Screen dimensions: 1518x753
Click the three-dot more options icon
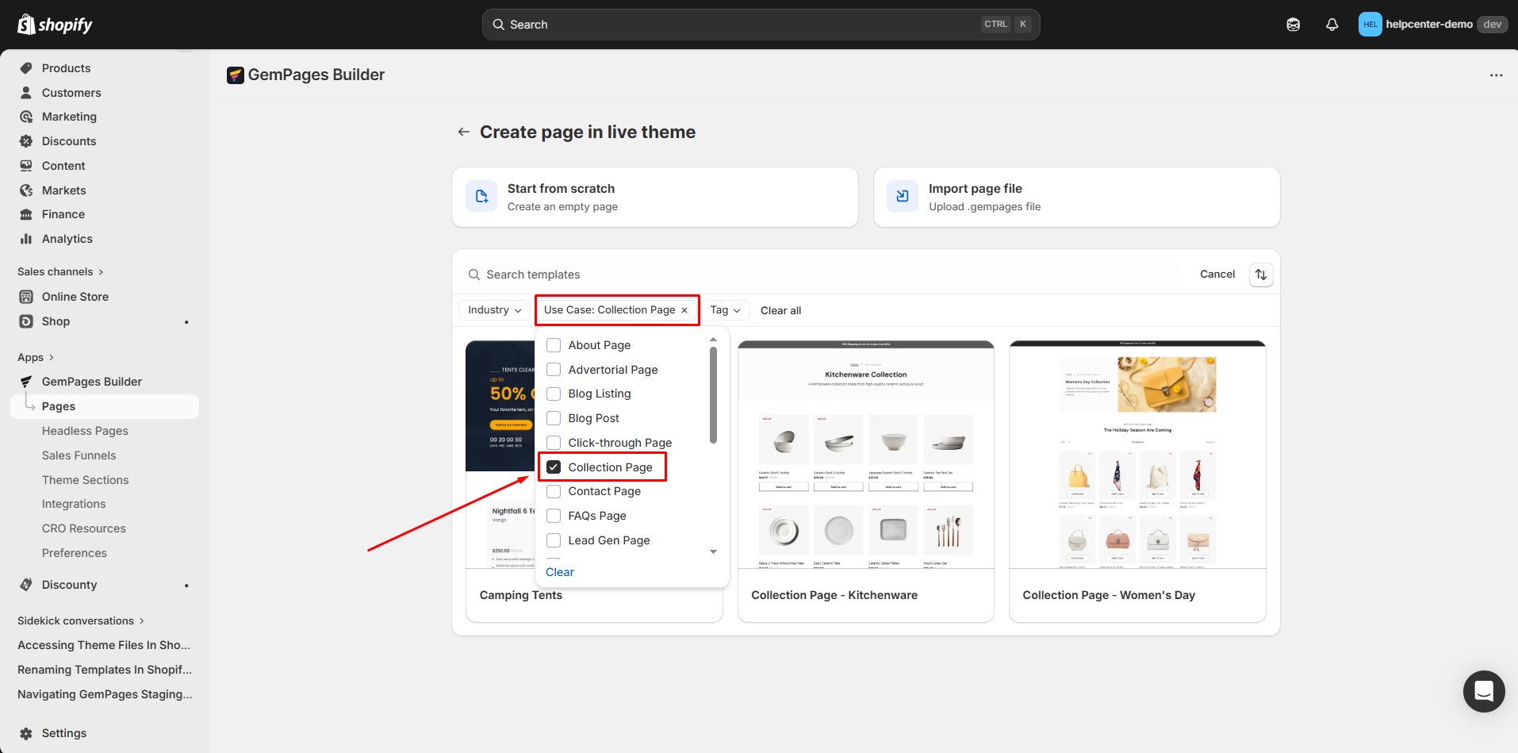click(x=1496, y=75)
